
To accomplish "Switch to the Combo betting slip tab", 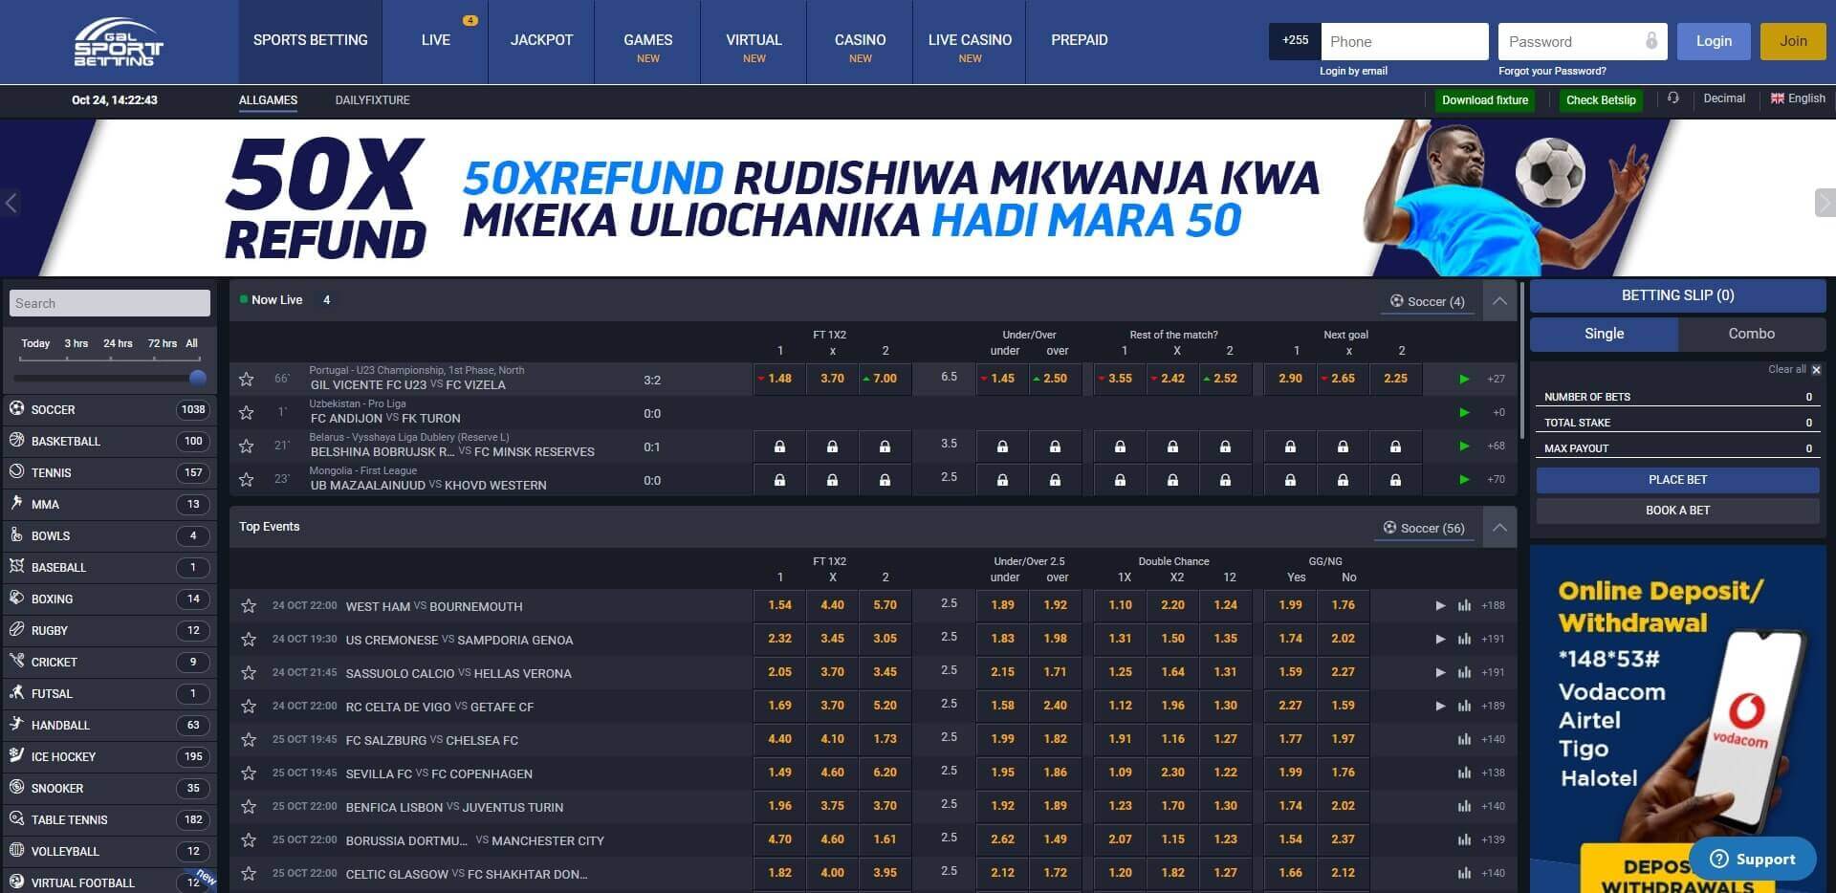I will pyautogui.click(x=1751, y=334).
